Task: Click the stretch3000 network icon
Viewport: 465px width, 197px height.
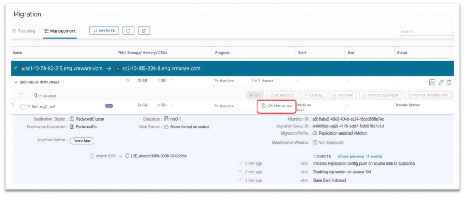Action: [92, 156]
